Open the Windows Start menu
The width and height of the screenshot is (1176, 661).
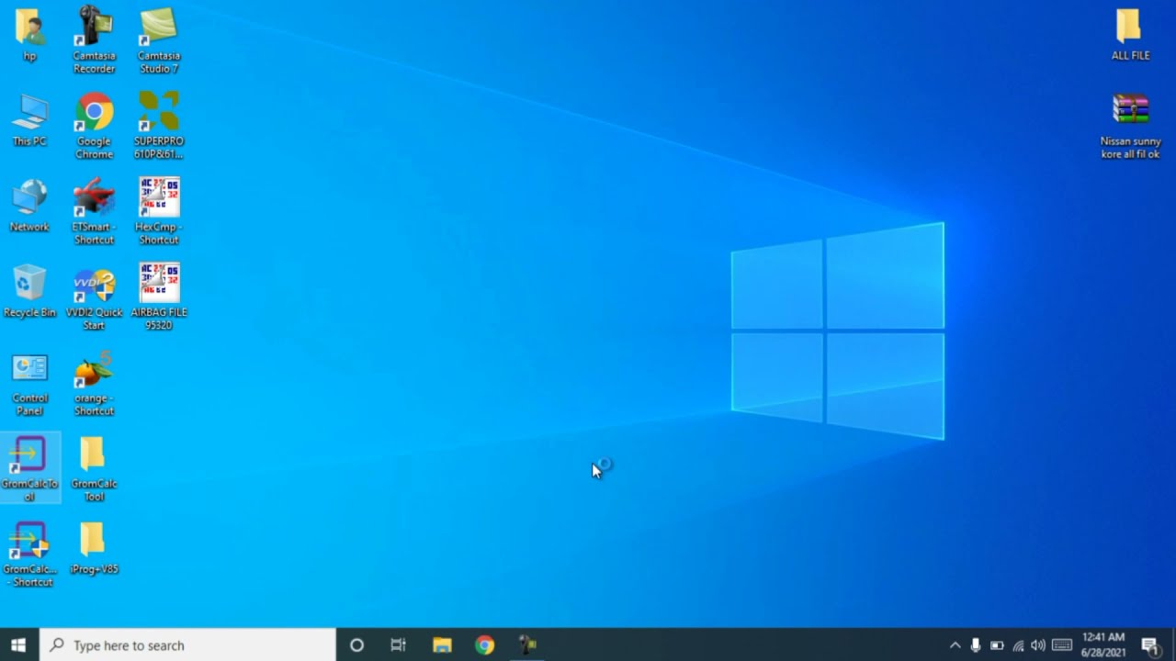pos(18,645)
